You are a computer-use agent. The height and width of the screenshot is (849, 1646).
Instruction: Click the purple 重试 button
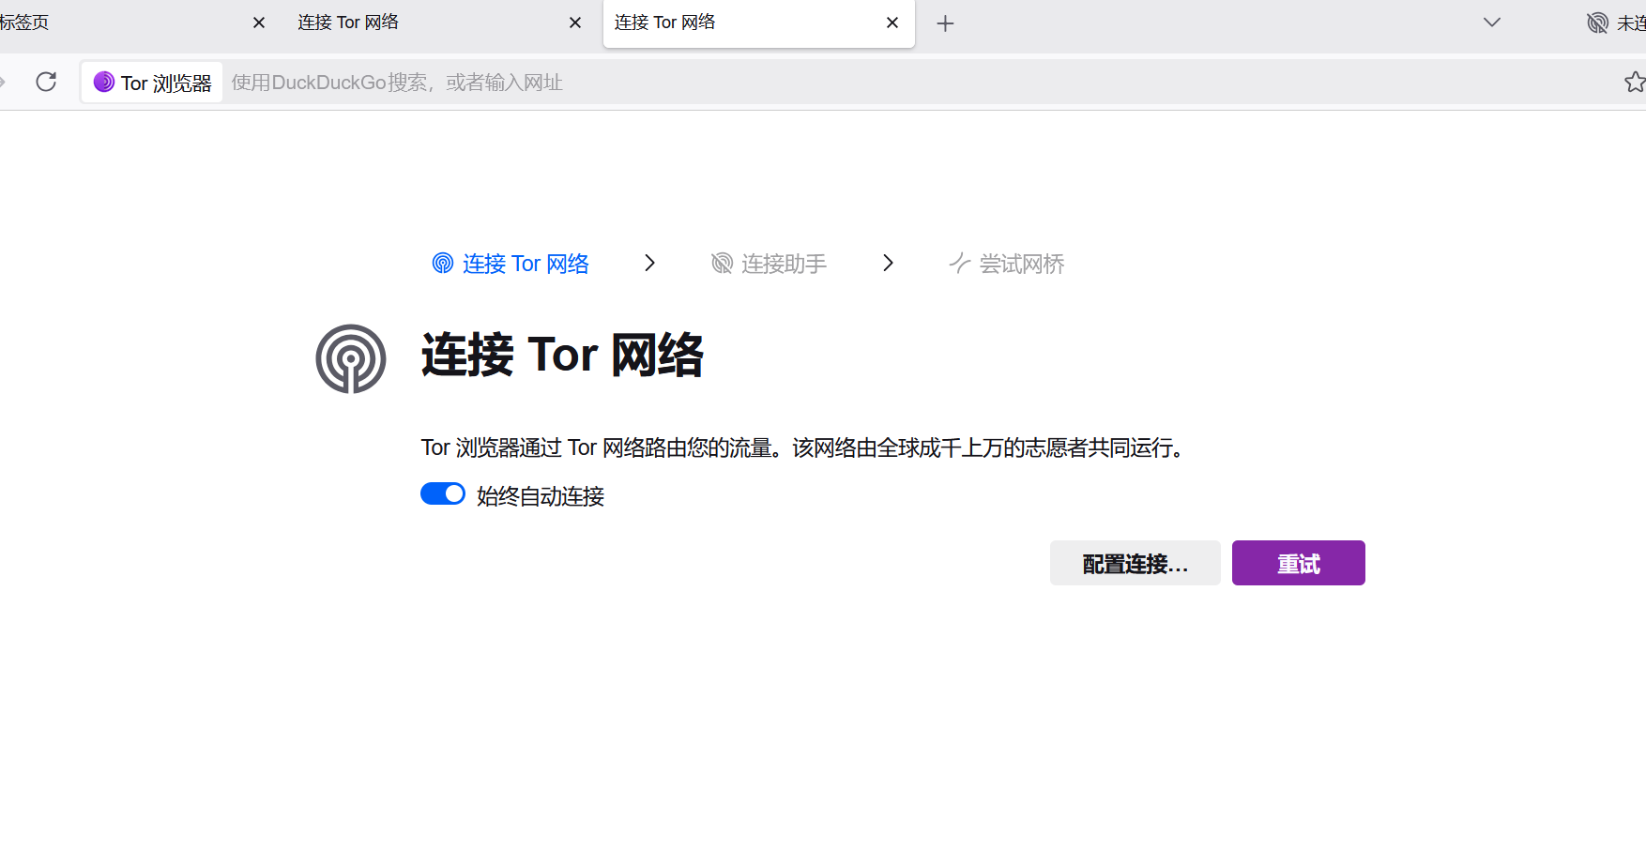[1299, 563]
